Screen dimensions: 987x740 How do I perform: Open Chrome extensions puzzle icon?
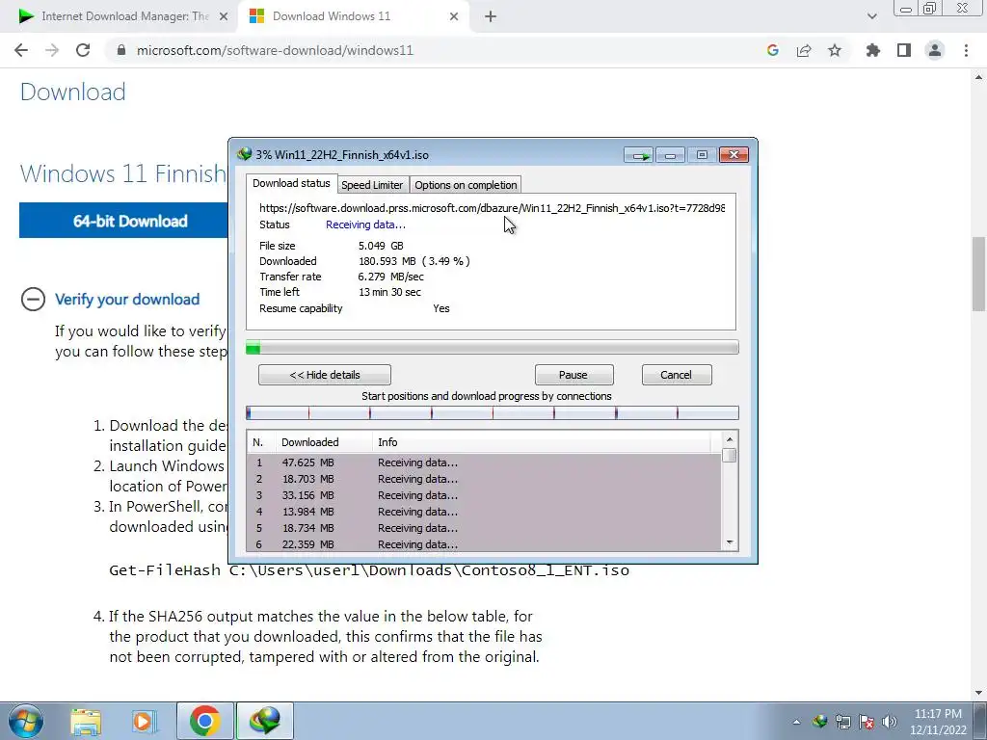click(873, 50)
